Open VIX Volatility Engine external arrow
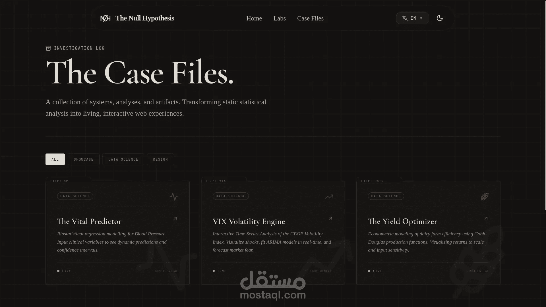The image size is (546, 307). 330,218
